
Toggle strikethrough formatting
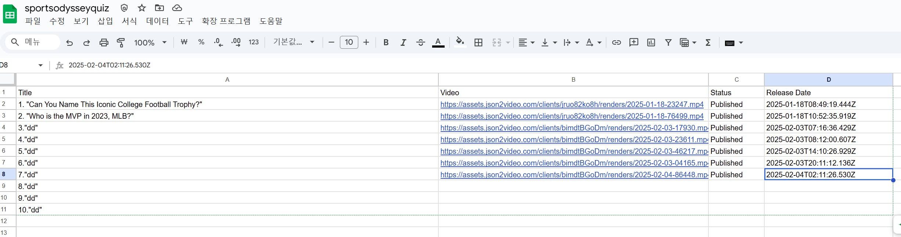pos(420,43)
